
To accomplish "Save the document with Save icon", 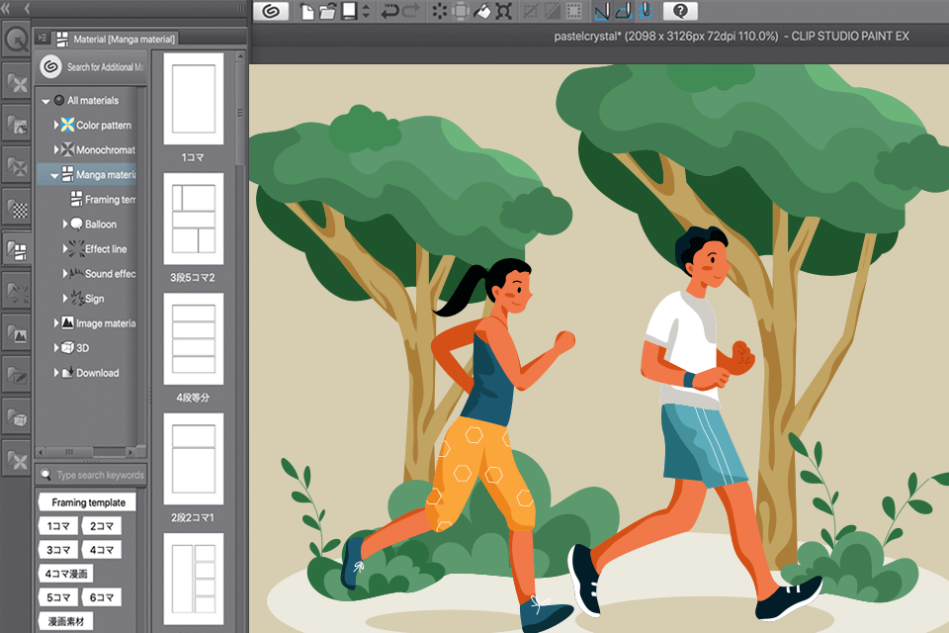I will [349, 12].
